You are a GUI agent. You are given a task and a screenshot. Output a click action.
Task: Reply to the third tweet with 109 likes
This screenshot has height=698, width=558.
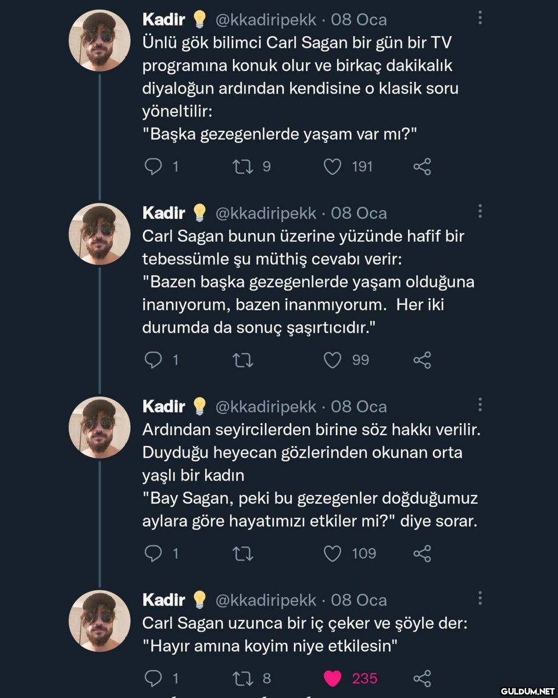(x=152, y=553)
